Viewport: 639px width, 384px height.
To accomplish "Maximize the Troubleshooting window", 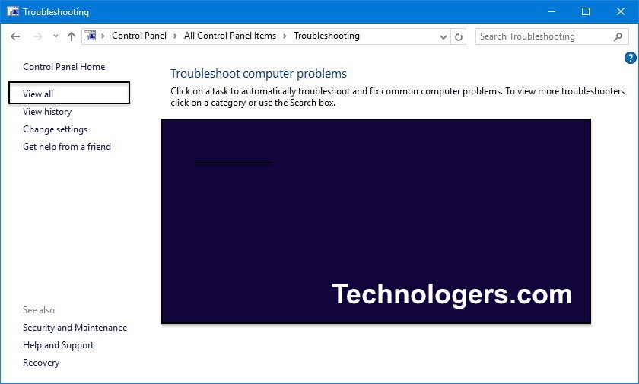I will [x=586, y=11].
